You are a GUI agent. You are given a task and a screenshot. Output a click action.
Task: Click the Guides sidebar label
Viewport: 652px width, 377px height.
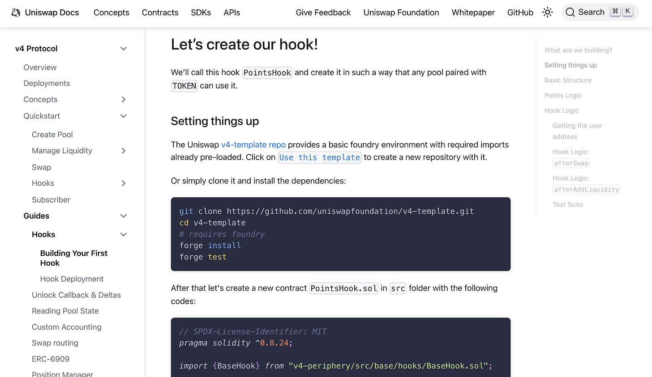36,216
